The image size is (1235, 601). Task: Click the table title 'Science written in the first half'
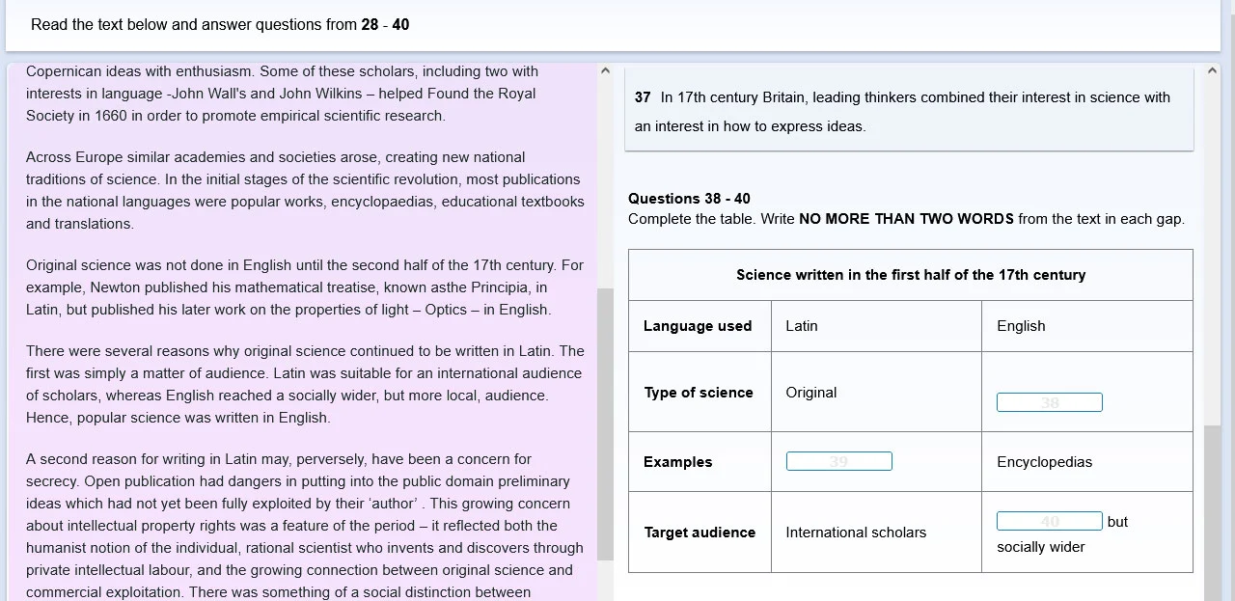[911, 275]
